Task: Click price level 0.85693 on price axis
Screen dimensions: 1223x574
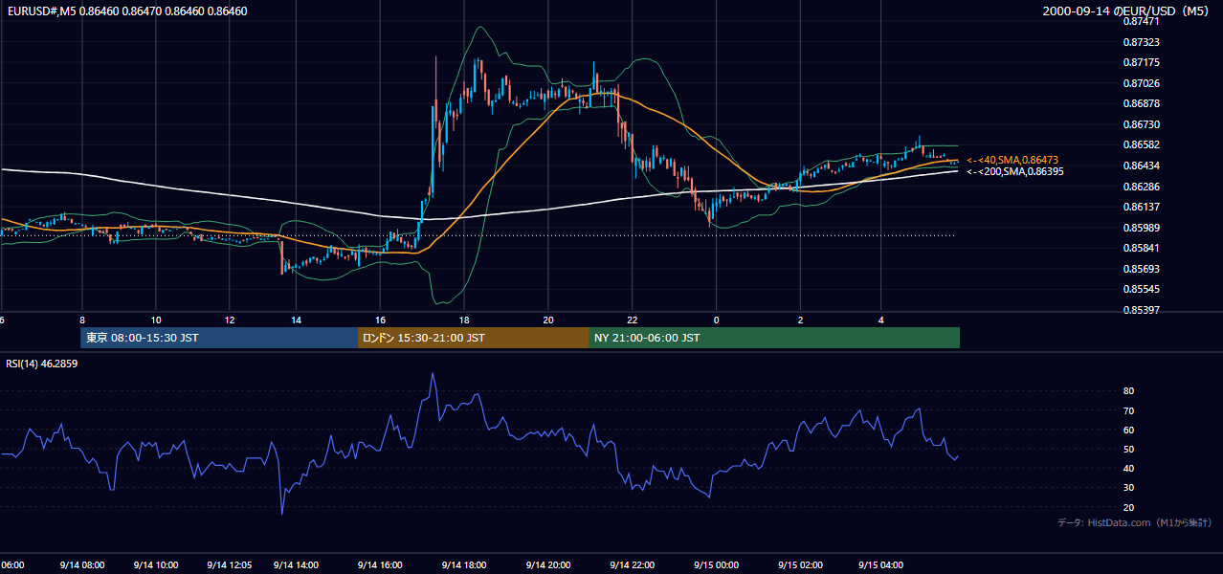Action: point(1142,269)
